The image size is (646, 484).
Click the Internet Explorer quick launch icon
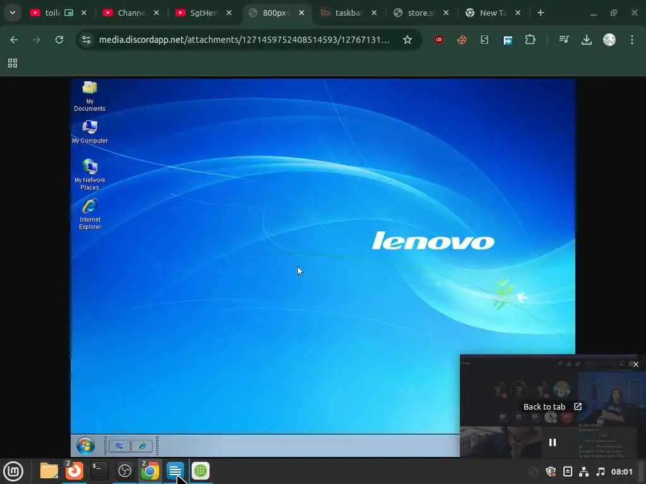click(x=142, y=446)
